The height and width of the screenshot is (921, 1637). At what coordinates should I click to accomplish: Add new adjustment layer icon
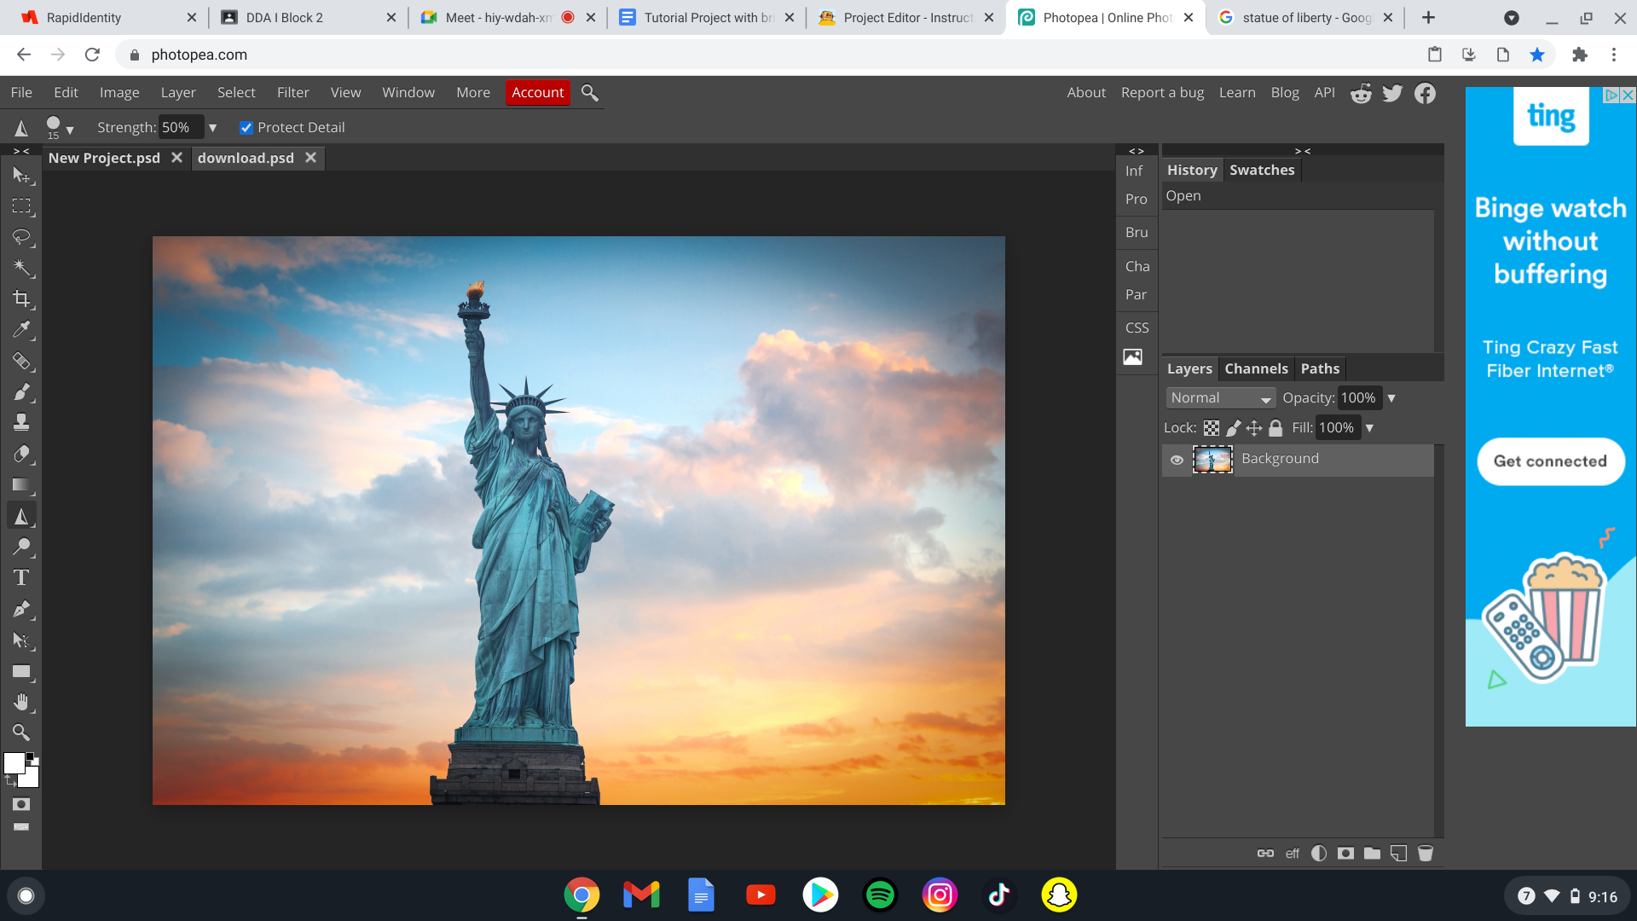click(1319, 853)
